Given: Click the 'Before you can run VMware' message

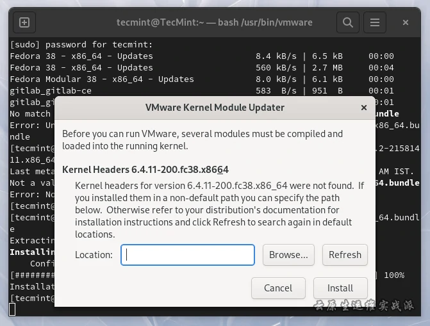Looking at the screenshot, I should pos(203,140).
